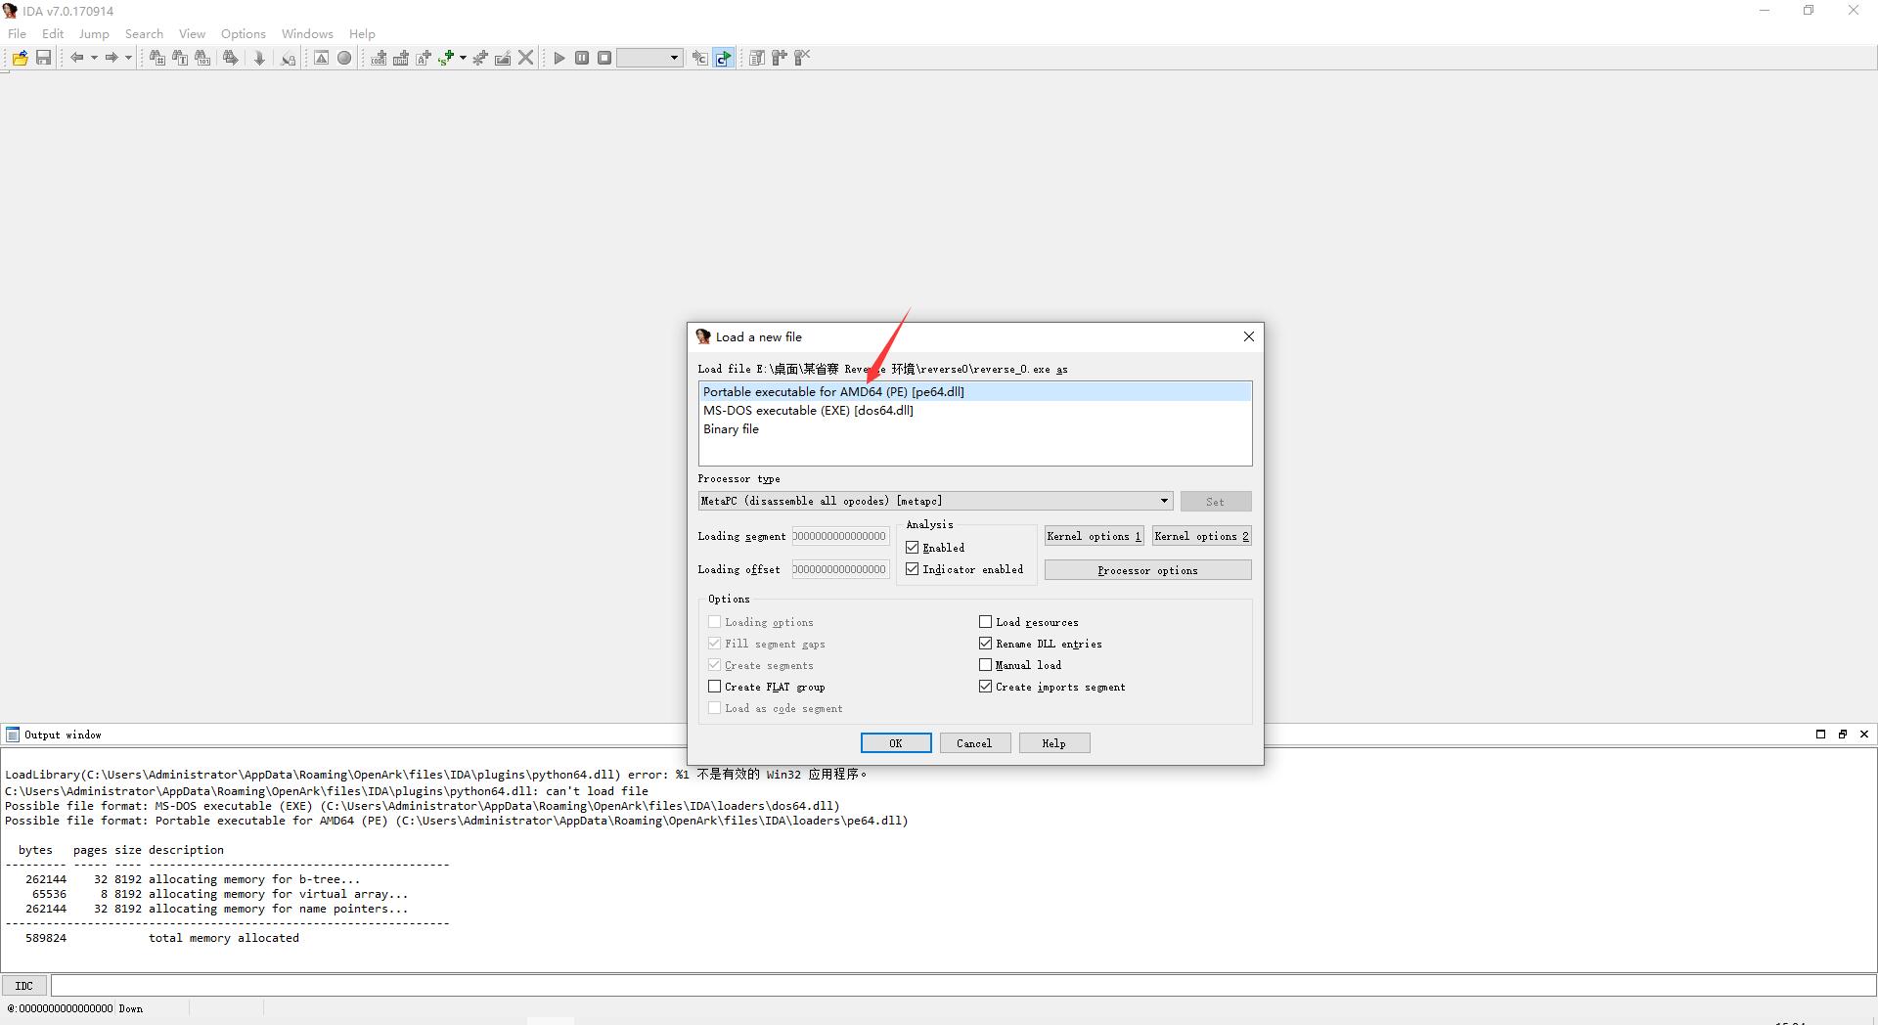Click the Make code toolbar icon

tap(379, 58)
